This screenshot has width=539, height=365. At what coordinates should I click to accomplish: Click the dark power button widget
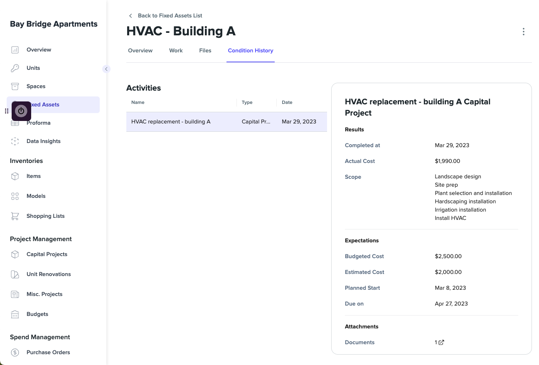(x=21, y=111)
